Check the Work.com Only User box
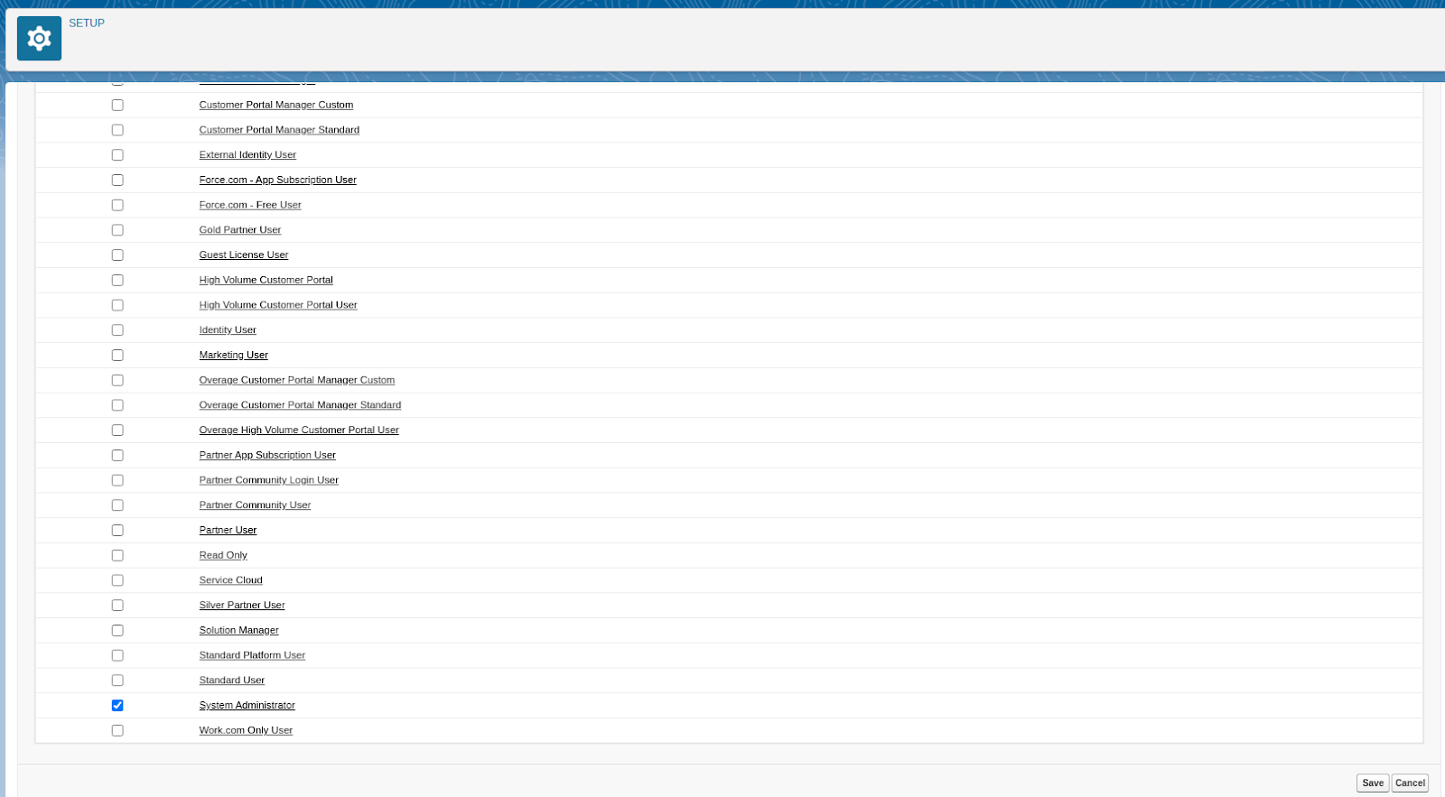Image resolution: width=1445 pixels, height=797 pixels. pyautogui.click(x=117, y=731)
